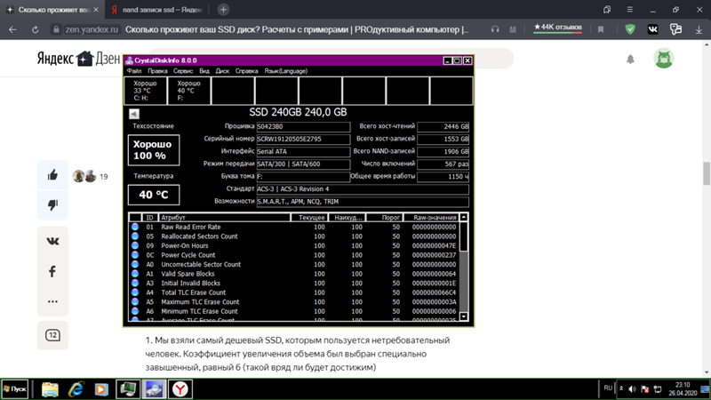Click the headphones read-aloud icon

click(495, 29)
